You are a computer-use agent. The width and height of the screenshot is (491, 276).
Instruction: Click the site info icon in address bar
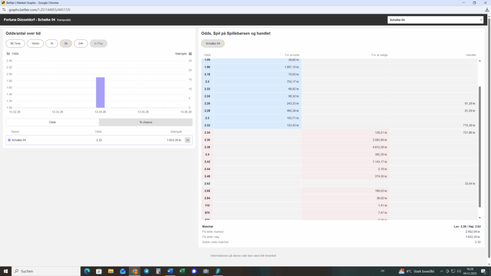4,10
